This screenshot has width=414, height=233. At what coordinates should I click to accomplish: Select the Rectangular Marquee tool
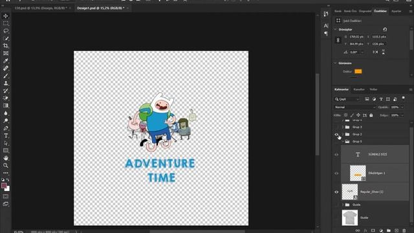(x=6, y=23)
